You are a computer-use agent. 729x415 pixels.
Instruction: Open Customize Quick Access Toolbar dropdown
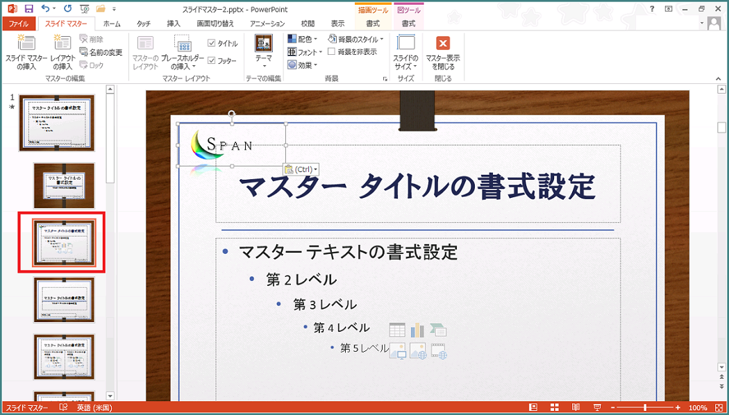click(x=115, y=8)
